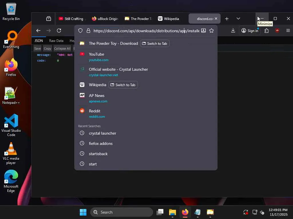293x219 pixels.
Task: Open the Windows Start menu
Action: click(x=83, y=212)
